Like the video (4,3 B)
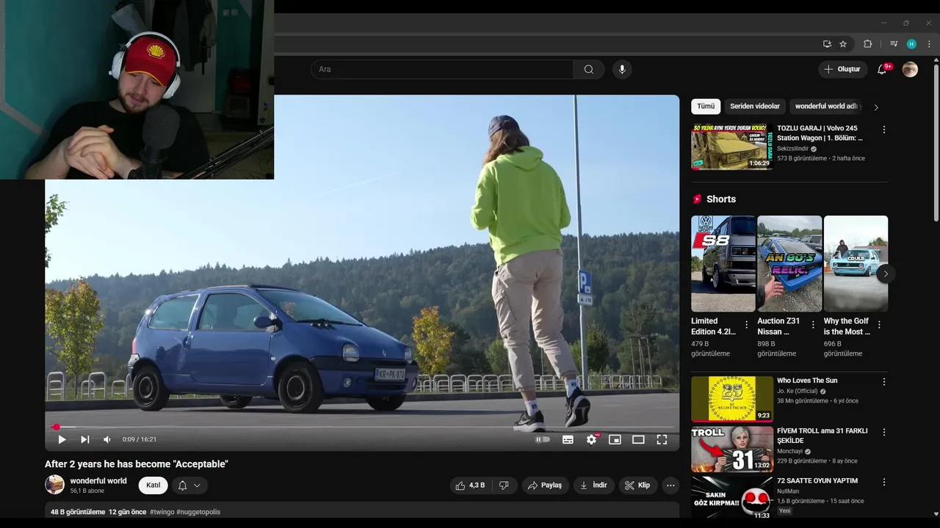The image size is (940, 528). click(x=470, y=485)
